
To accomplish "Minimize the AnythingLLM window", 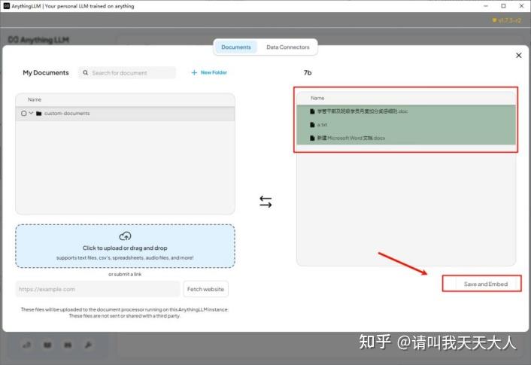I will 486,6.
